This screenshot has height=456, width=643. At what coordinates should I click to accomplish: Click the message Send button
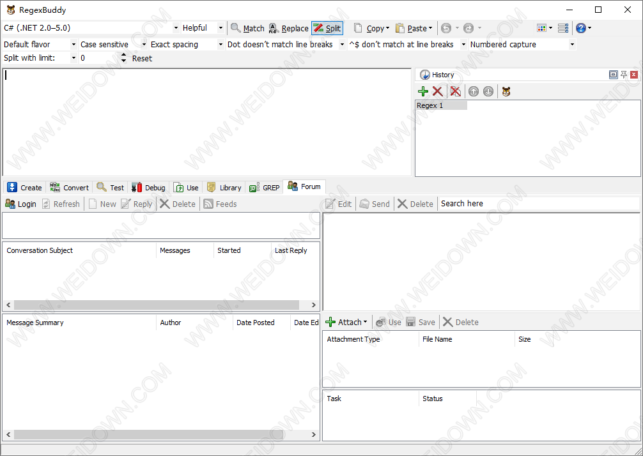click(x=375, y=204)
